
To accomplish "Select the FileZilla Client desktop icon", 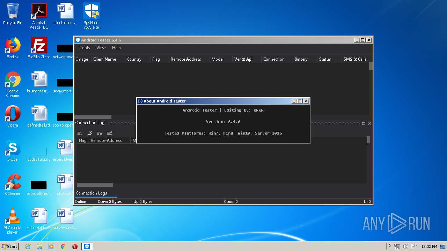I will 39,48.
